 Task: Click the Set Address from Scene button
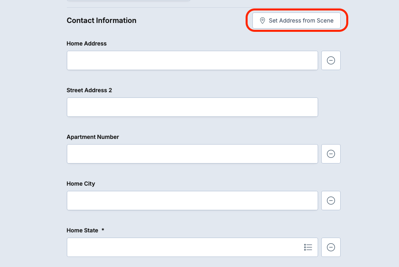tap(296, 21)
